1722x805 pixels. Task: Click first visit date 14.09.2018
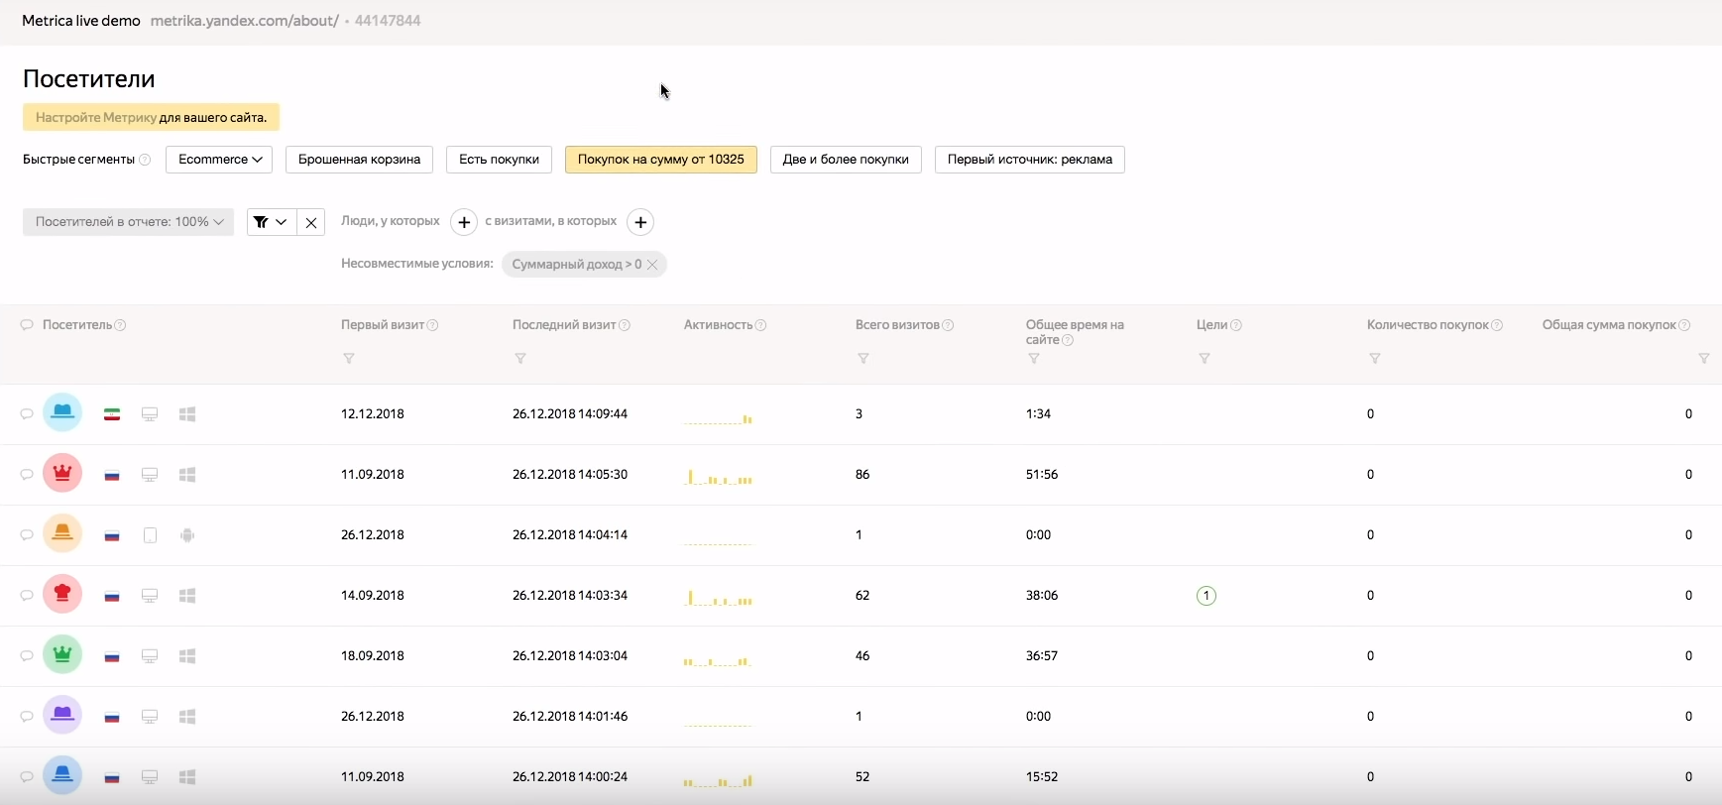point(373,595)
